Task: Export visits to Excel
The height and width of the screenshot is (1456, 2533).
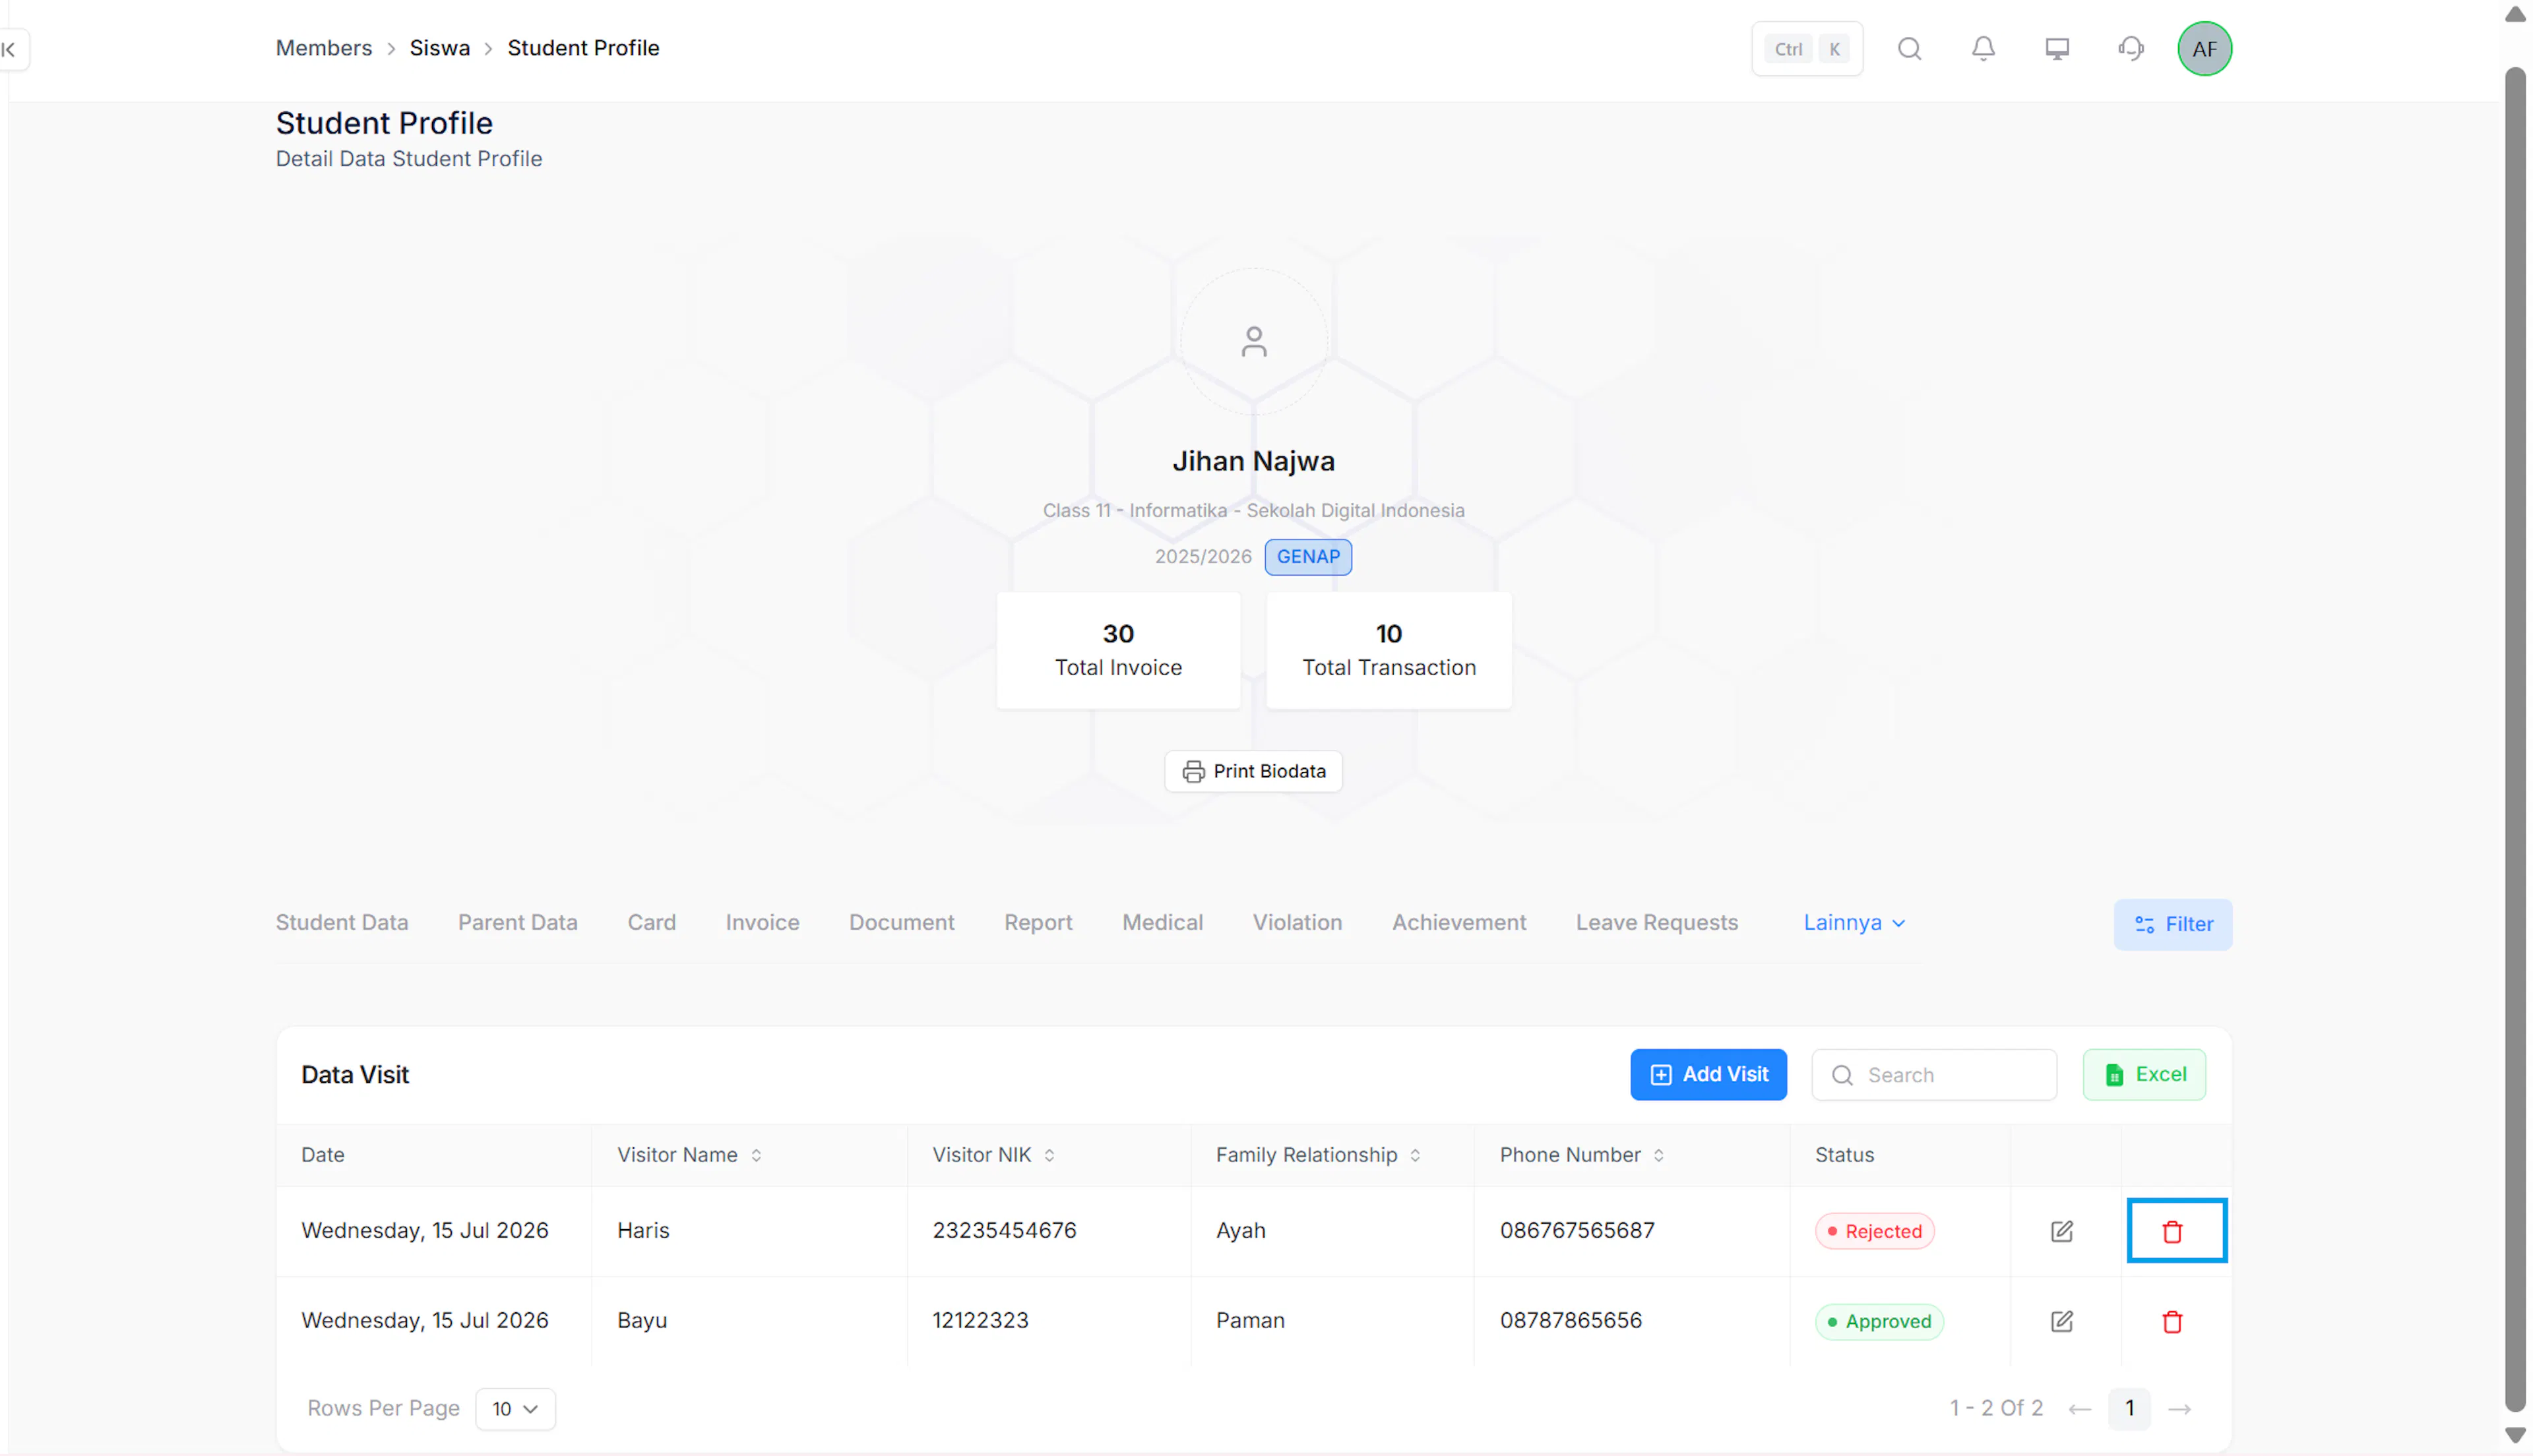Action: point(2144,1074)
